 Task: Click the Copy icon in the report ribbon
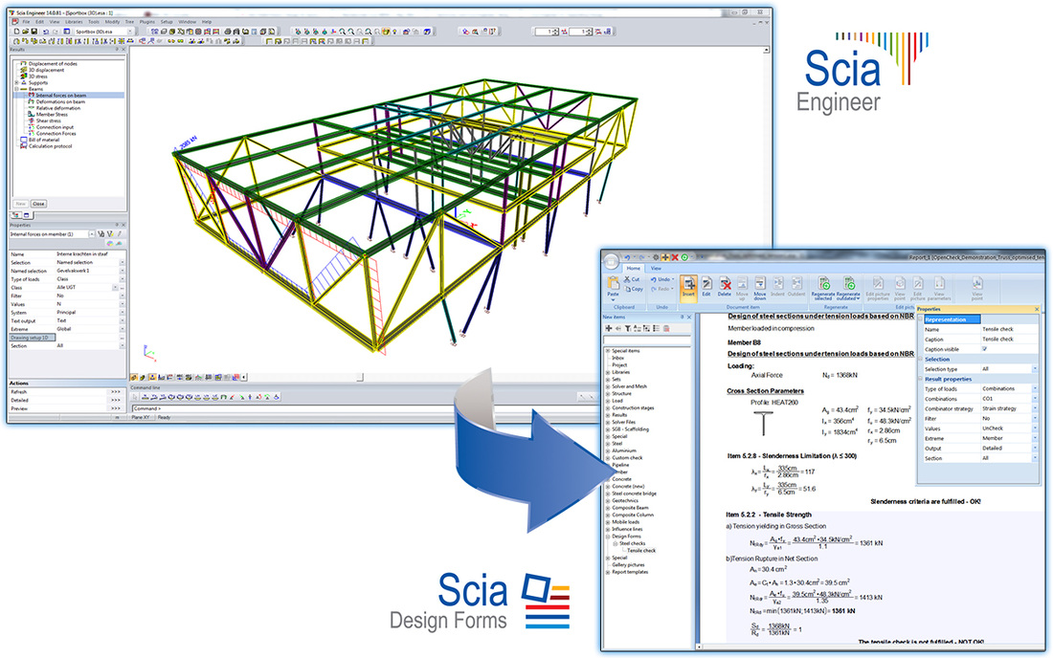point(634,289)
